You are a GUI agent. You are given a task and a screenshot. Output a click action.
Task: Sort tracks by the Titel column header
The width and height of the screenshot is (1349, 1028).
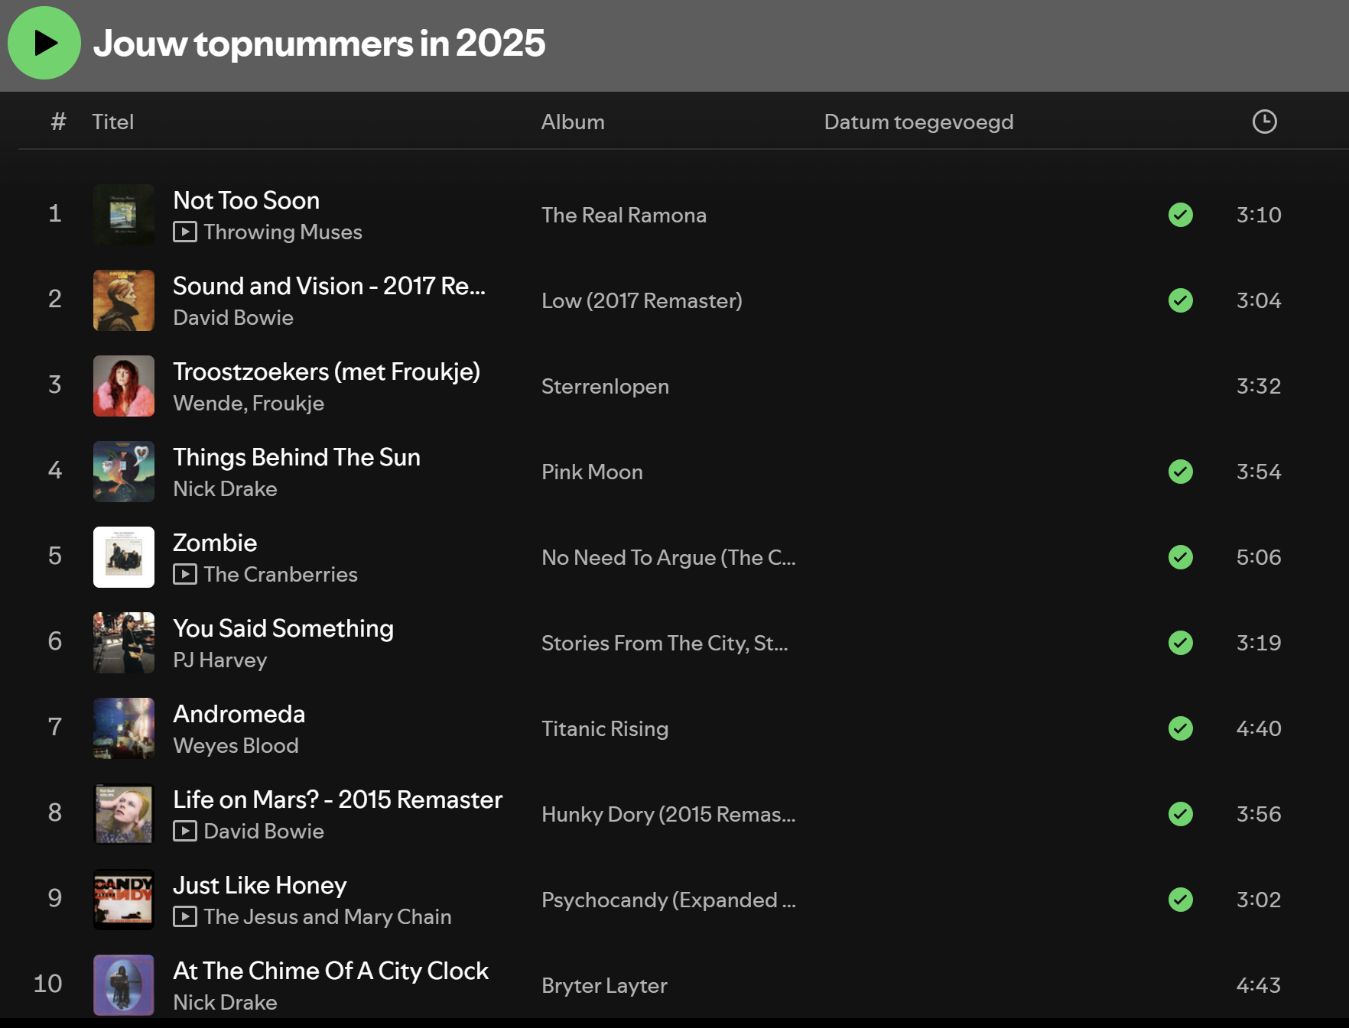tap(112, 122)
